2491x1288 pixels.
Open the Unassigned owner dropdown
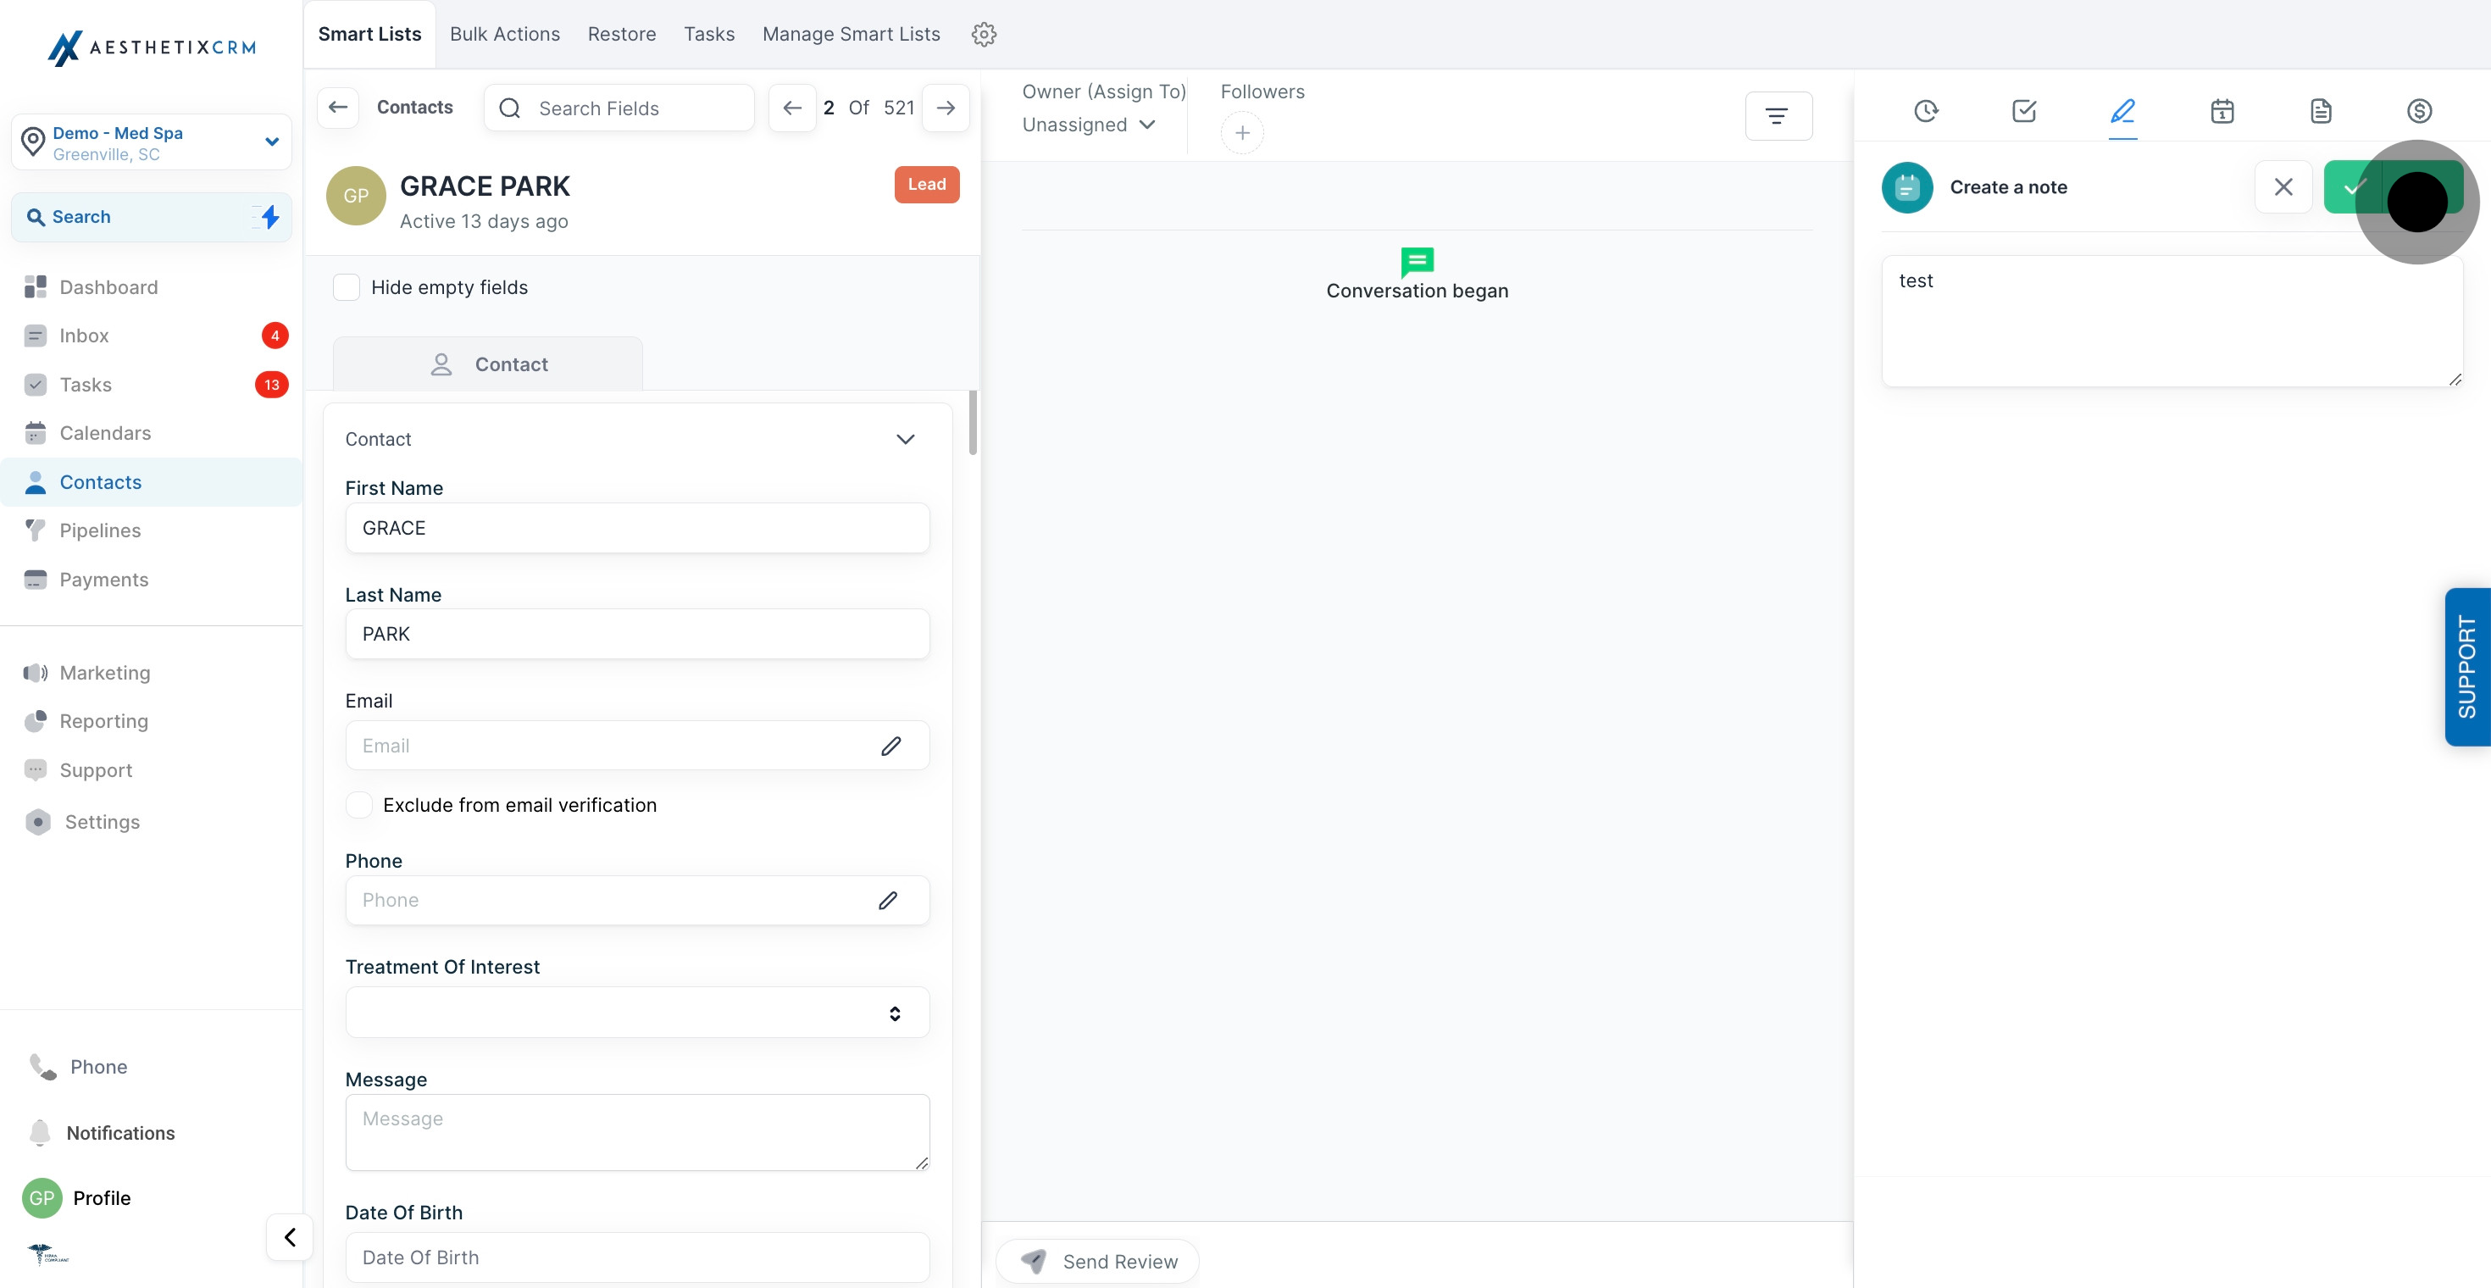1089,125
